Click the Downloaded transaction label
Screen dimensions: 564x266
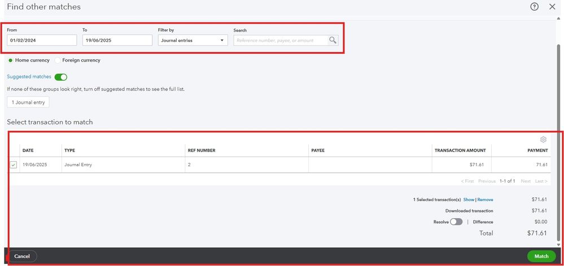coord(469,211)
